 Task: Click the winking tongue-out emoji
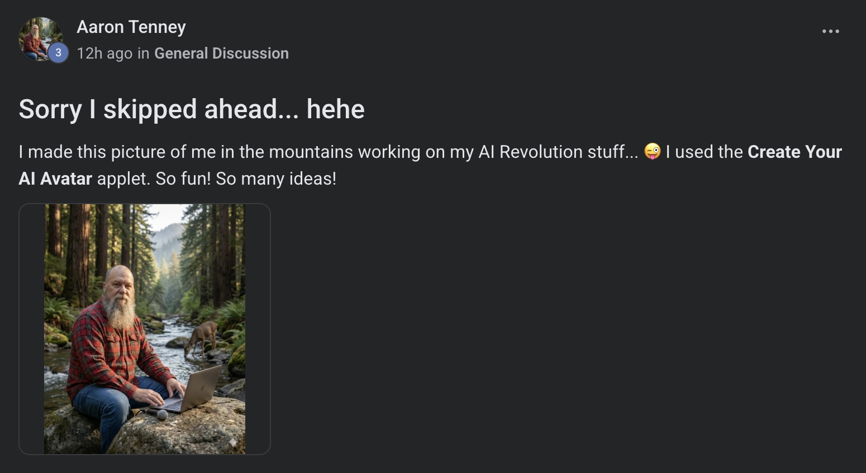coord(652,152)
